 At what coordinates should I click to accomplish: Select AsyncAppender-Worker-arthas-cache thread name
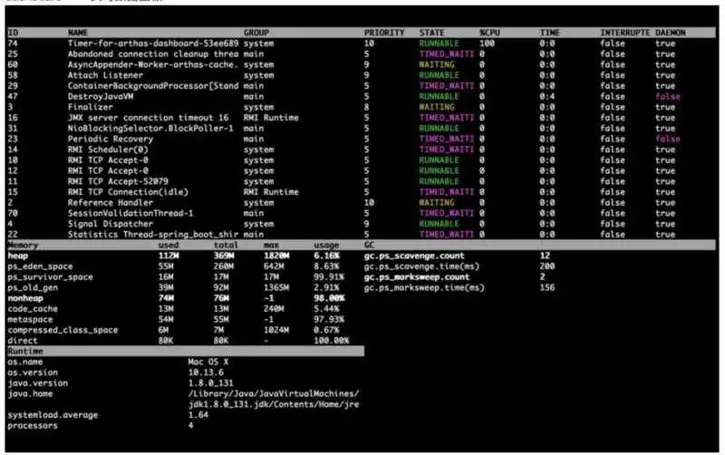click(153, 64)
